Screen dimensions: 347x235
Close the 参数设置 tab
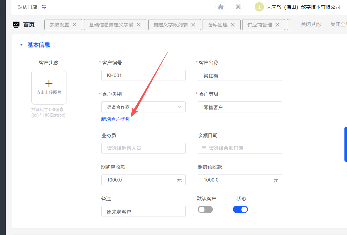click(74, 25)
